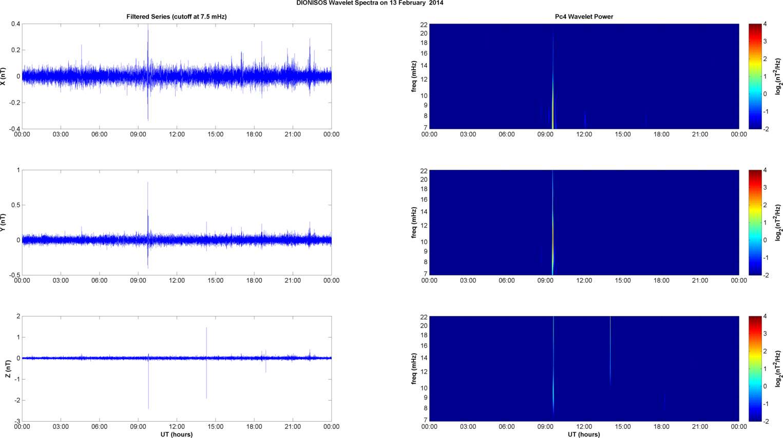This screenshot has width=783, height=438.
Task: Click '15:00' tick under the middle wavelet plot
Action: click(x=623, y=281)
